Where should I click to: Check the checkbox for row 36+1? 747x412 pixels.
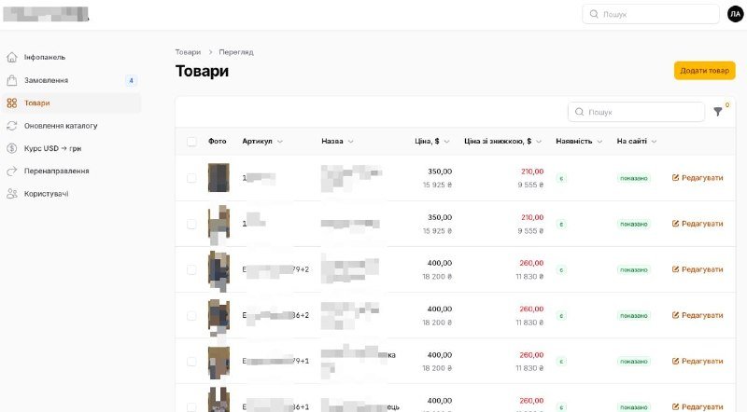pos(191,407)
